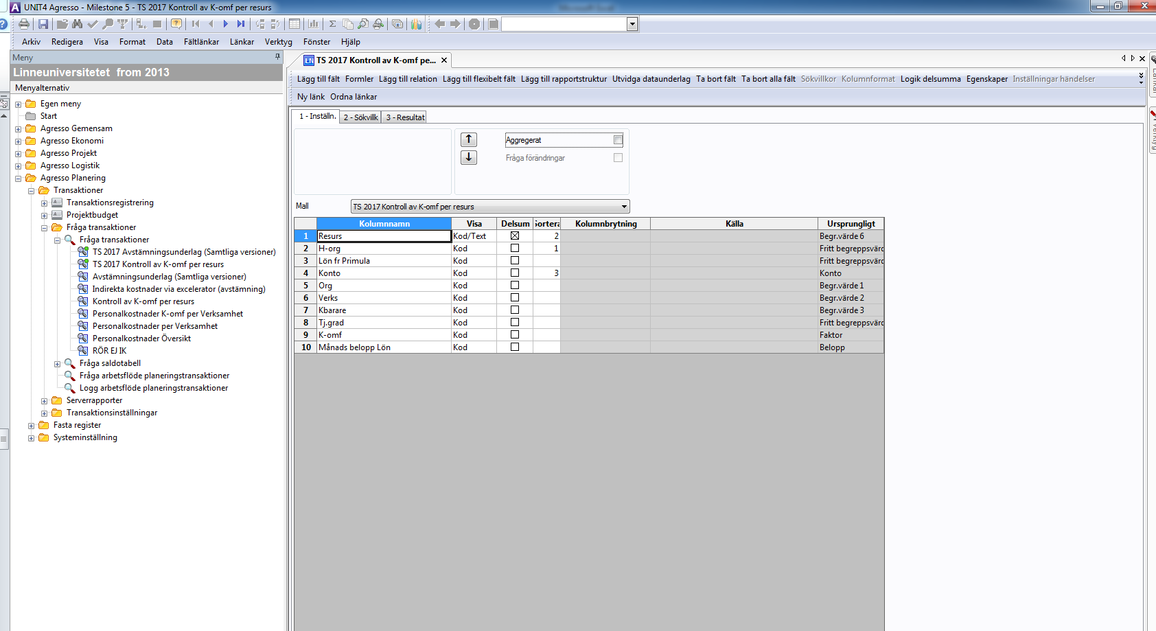Open the Mall template dropdown
Screen dimensions: 1156x631
[x=624, y=206]
